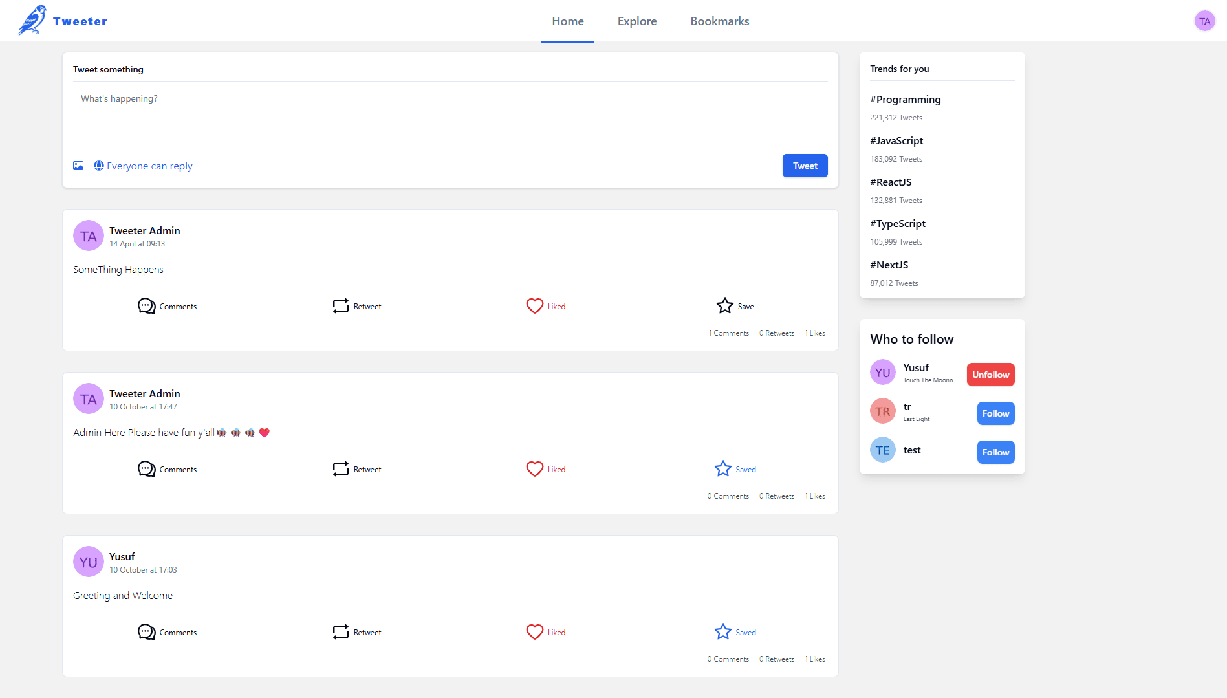The width and height of the screenshot is (1227, 698).
Task: Click the 221,312 Tweets count
Action: [896, 118]
